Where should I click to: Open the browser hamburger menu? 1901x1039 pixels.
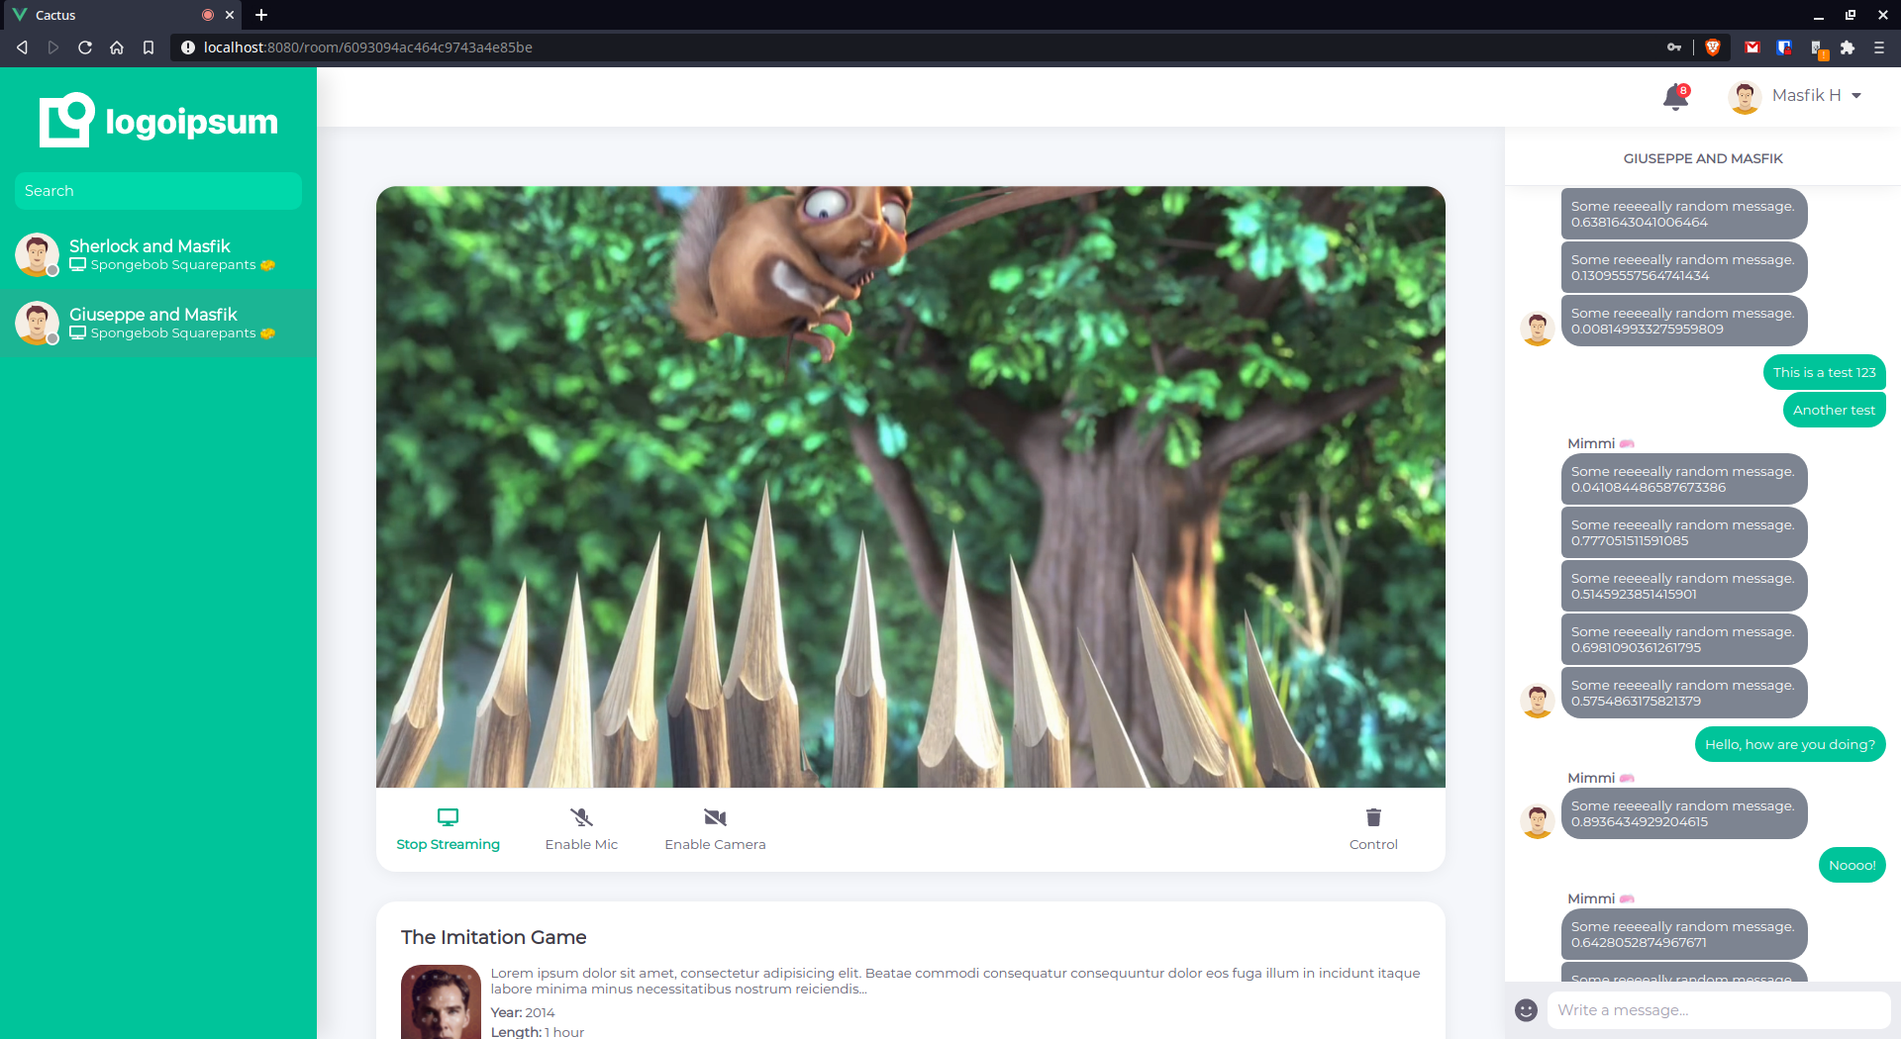(x=1879, y=47)
